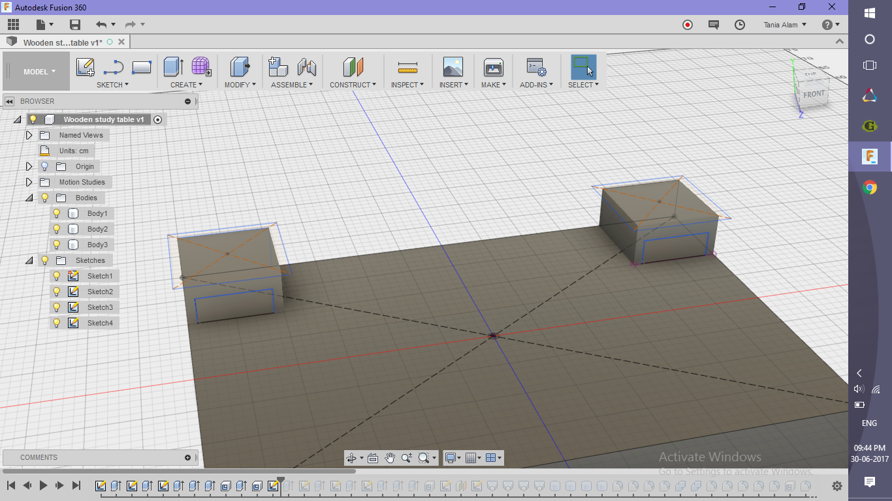Viewport: 892px width, 501px height.
Task: Expand the Named Views folder
Action: click(29, 135)
